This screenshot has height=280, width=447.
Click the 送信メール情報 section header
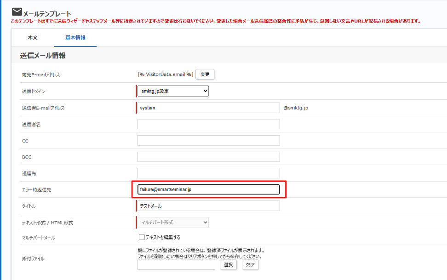coord(43,55)
